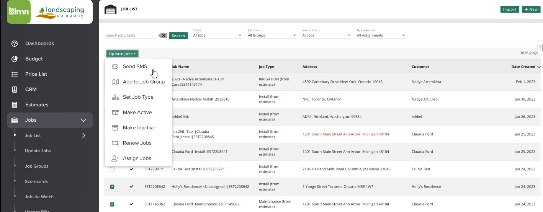Click the Job List header garage icon
The height and width of the screenshot is (212, 543).
click(110, 9)
